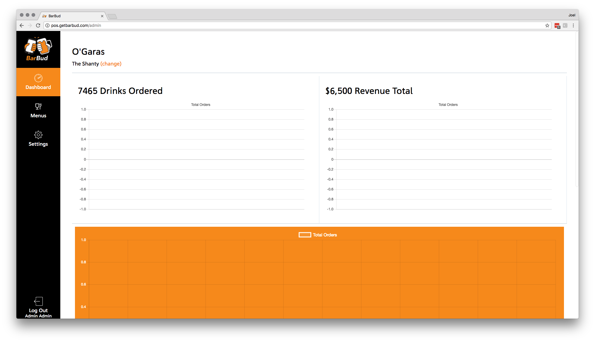Click the O'Garas venue title
Screen dimensions: 595x342
[x=88, y=52]
